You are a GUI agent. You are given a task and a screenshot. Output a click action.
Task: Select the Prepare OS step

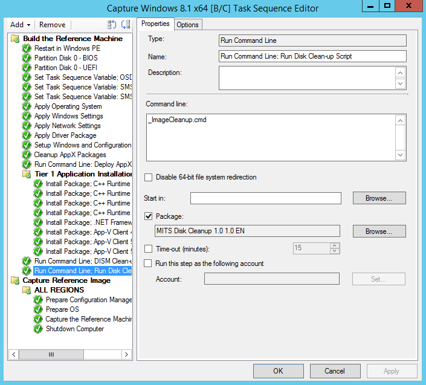tap(62, 309)
